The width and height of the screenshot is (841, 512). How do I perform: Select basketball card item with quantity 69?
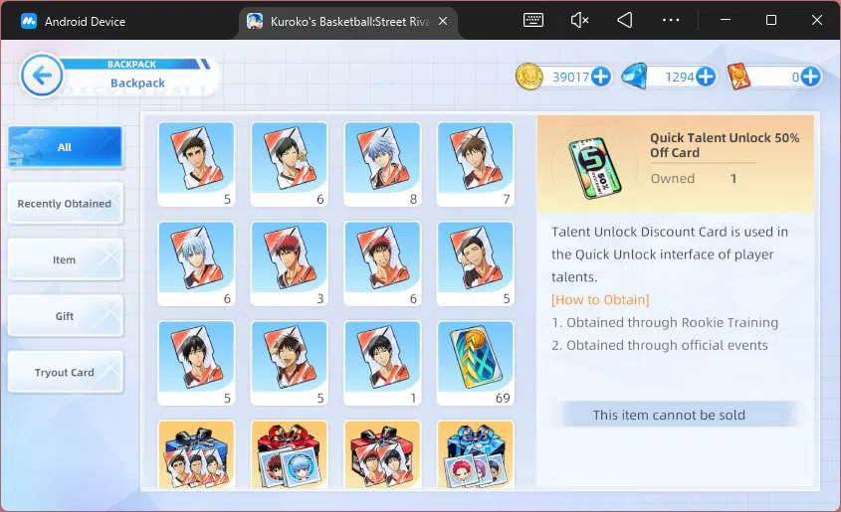475,363
